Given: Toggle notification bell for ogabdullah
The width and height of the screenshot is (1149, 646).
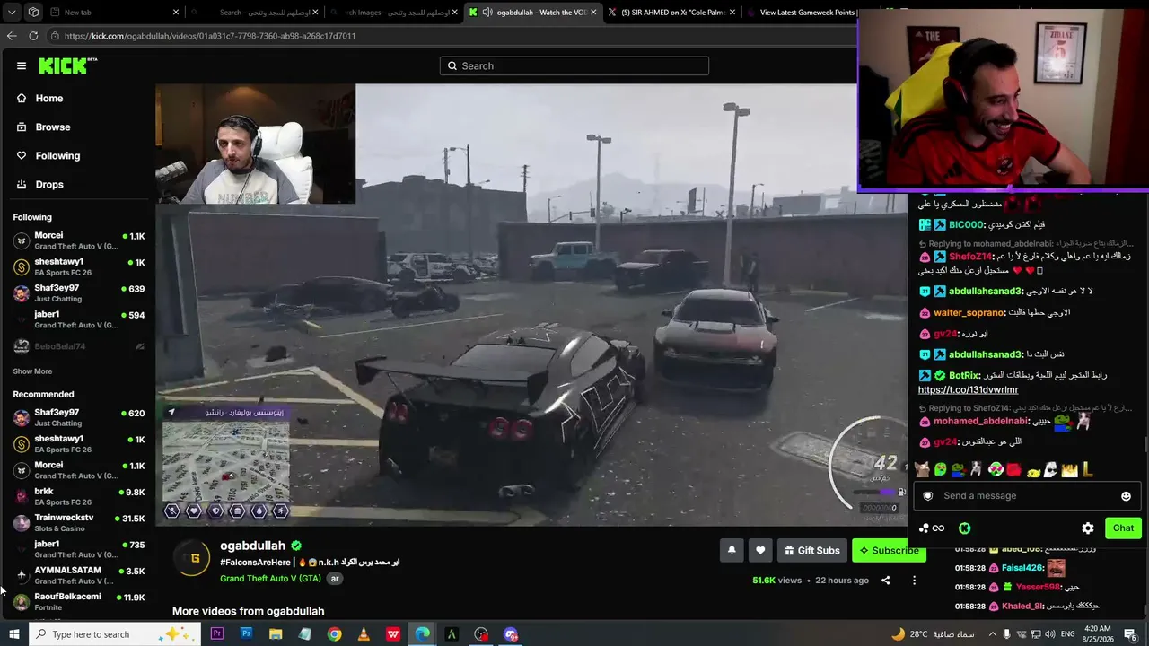Looking at the screenshot, I should click(x=732, y=550).
